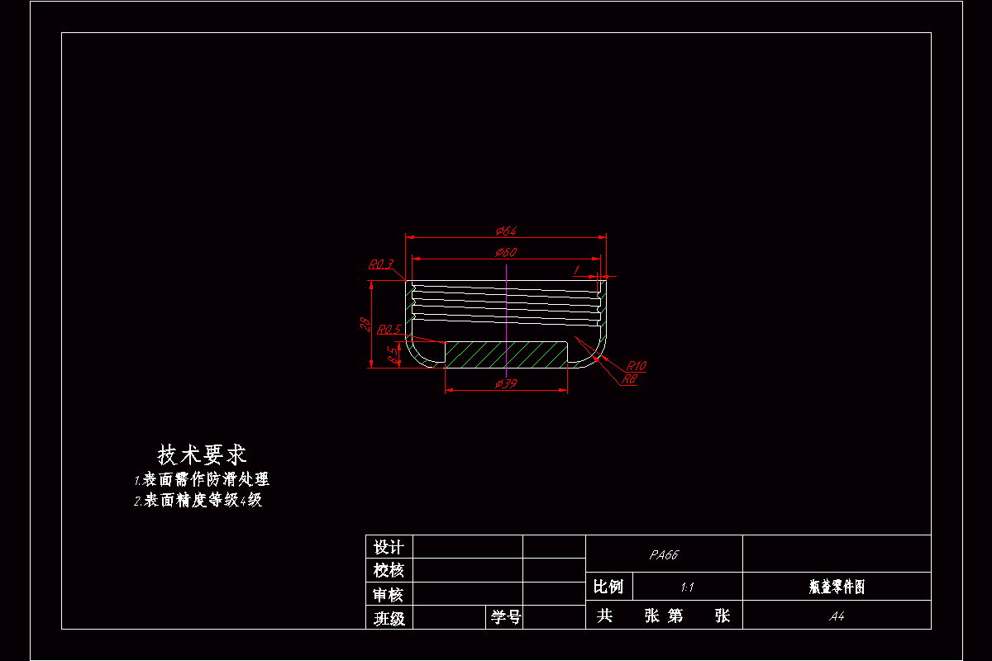Select the anti-slip surface treatment note
The width and height of the screenshot is (992, 661).
(x=202, y=477)
